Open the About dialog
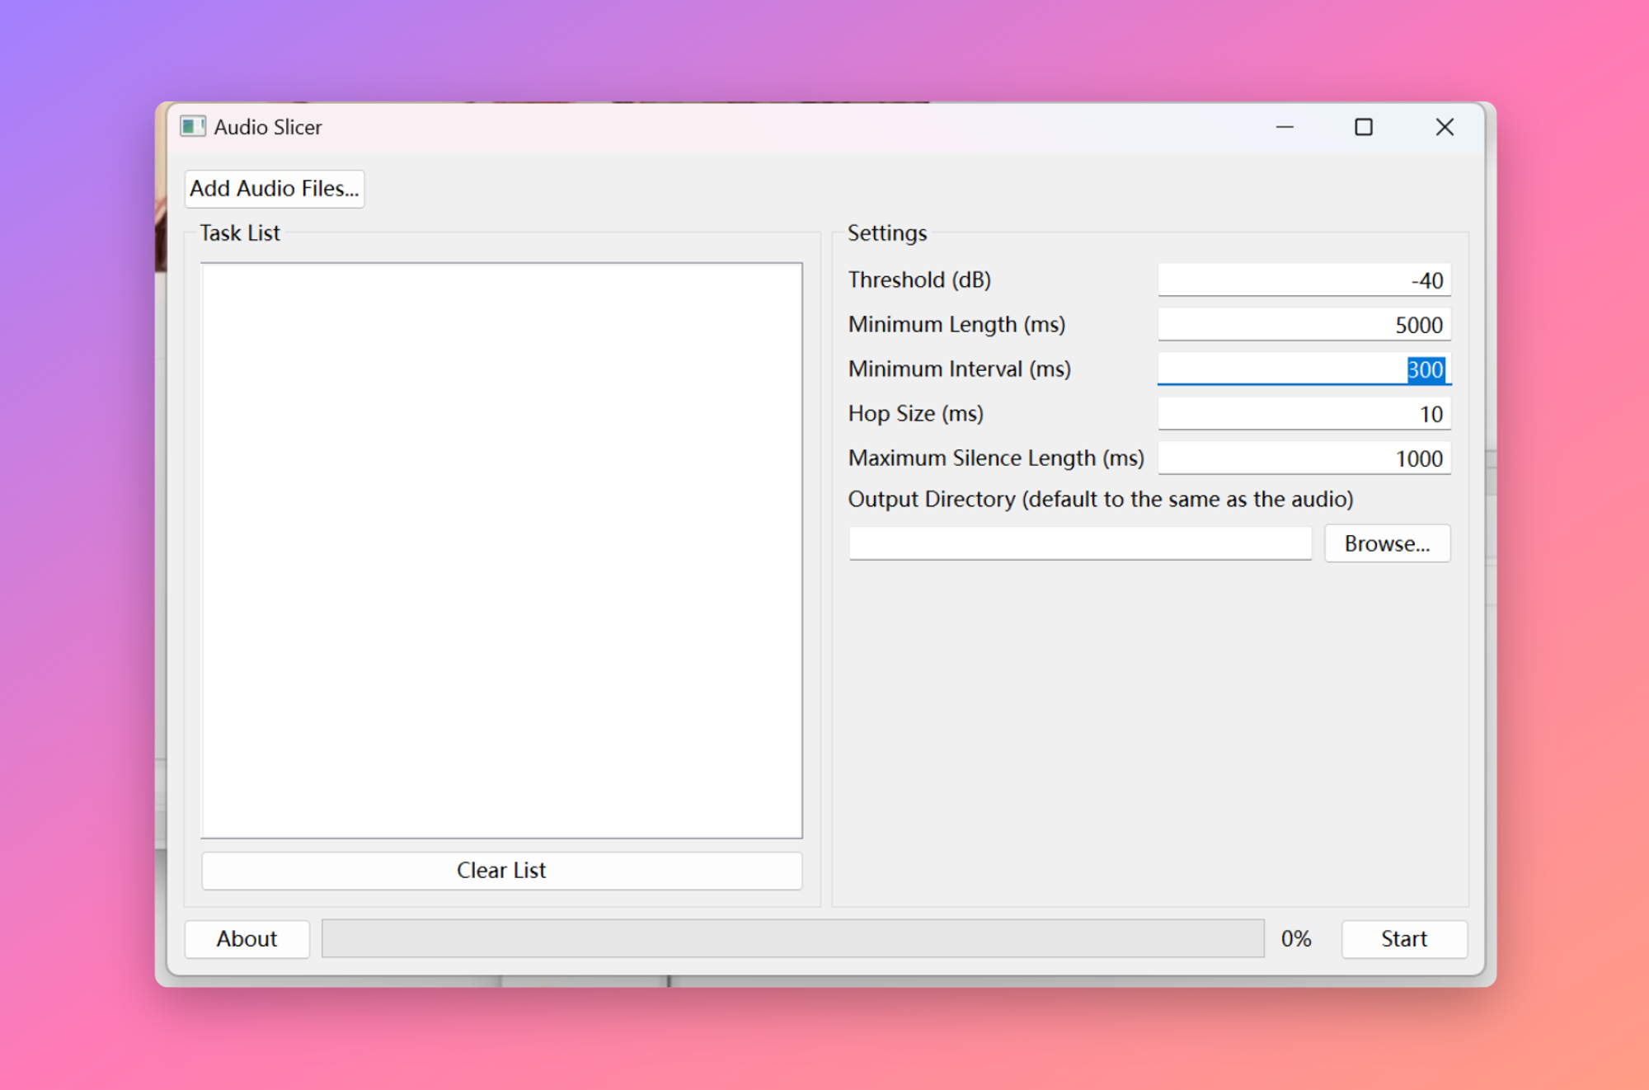 247,938
